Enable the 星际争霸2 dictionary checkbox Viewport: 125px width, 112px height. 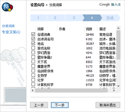click(33, 57)
